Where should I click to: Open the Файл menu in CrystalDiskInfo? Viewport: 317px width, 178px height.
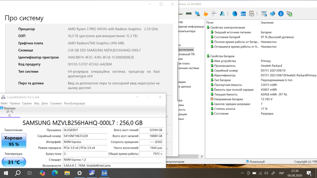click(4, 103)
